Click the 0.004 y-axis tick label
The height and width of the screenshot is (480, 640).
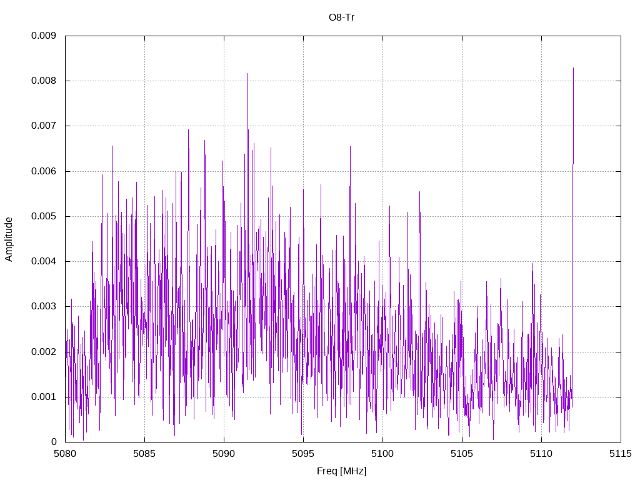44,261
